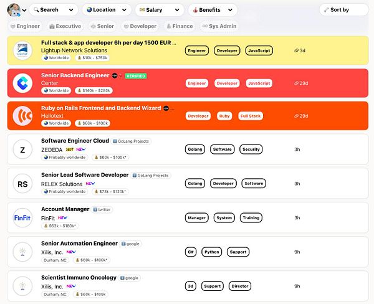This screenshot has width=374, height=304.
Task: Click the Hellotext company name
Action: click(52, 116)
